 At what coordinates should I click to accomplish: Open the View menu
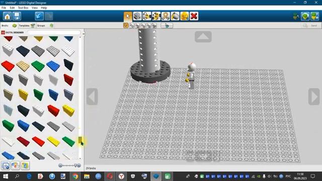click(35, 8)
